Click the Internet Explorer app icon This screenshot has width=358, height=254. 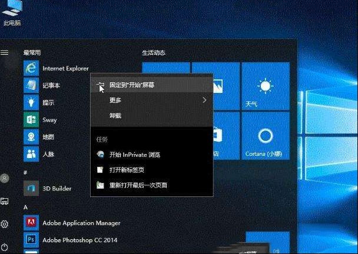pos(31,68)
